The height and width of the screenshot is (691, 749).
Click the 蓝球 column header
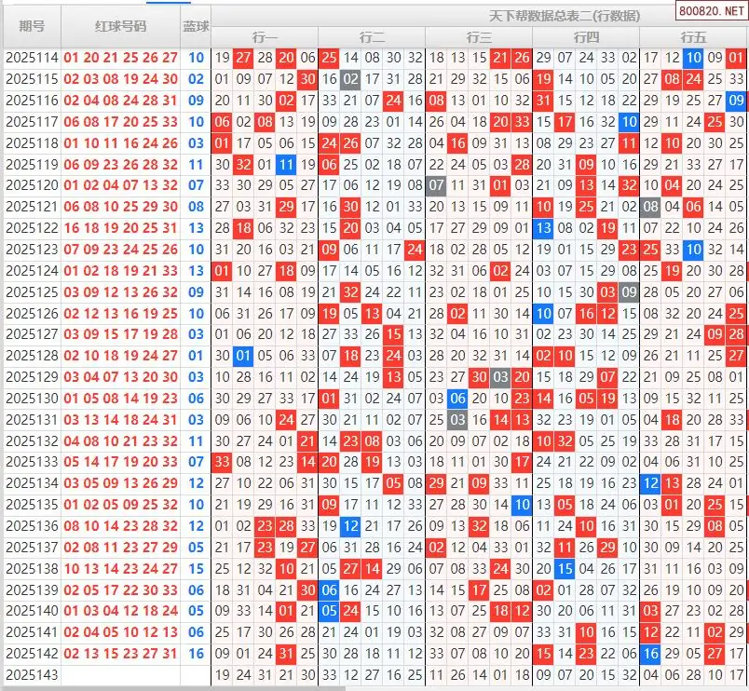196,27
